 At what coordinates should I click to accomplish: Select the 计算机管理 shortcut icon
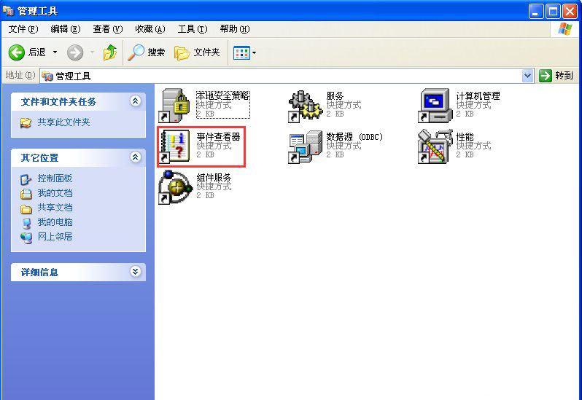coord(435,106)
